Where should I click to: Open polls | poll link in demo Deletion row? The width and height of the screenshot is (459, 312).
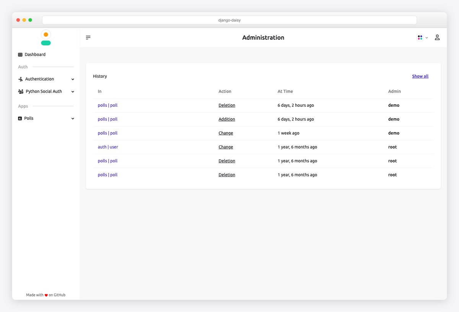(107, 105)
